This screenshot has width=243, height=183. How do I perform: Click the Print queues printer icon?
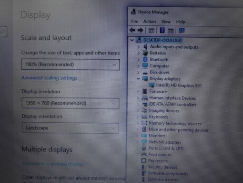[x=144, y=154]
